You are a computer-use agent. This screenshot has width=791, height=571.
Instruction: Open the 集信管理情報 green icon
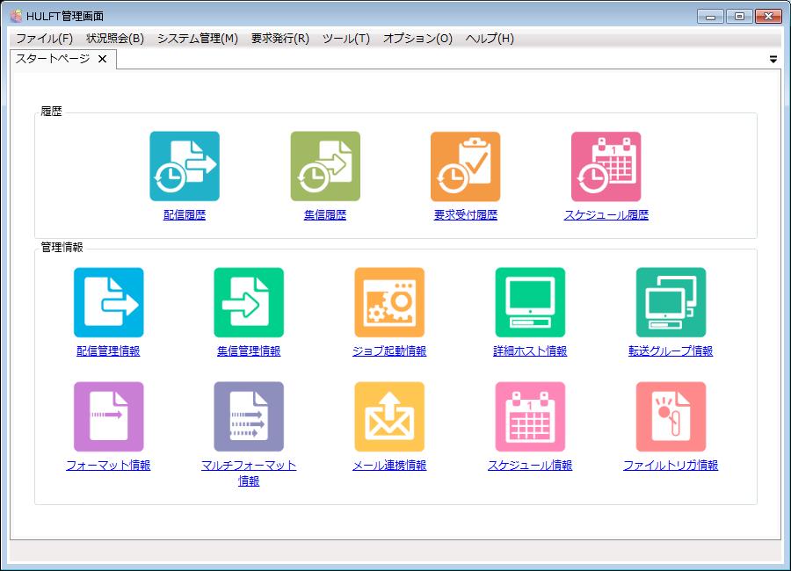click(249, 302)
